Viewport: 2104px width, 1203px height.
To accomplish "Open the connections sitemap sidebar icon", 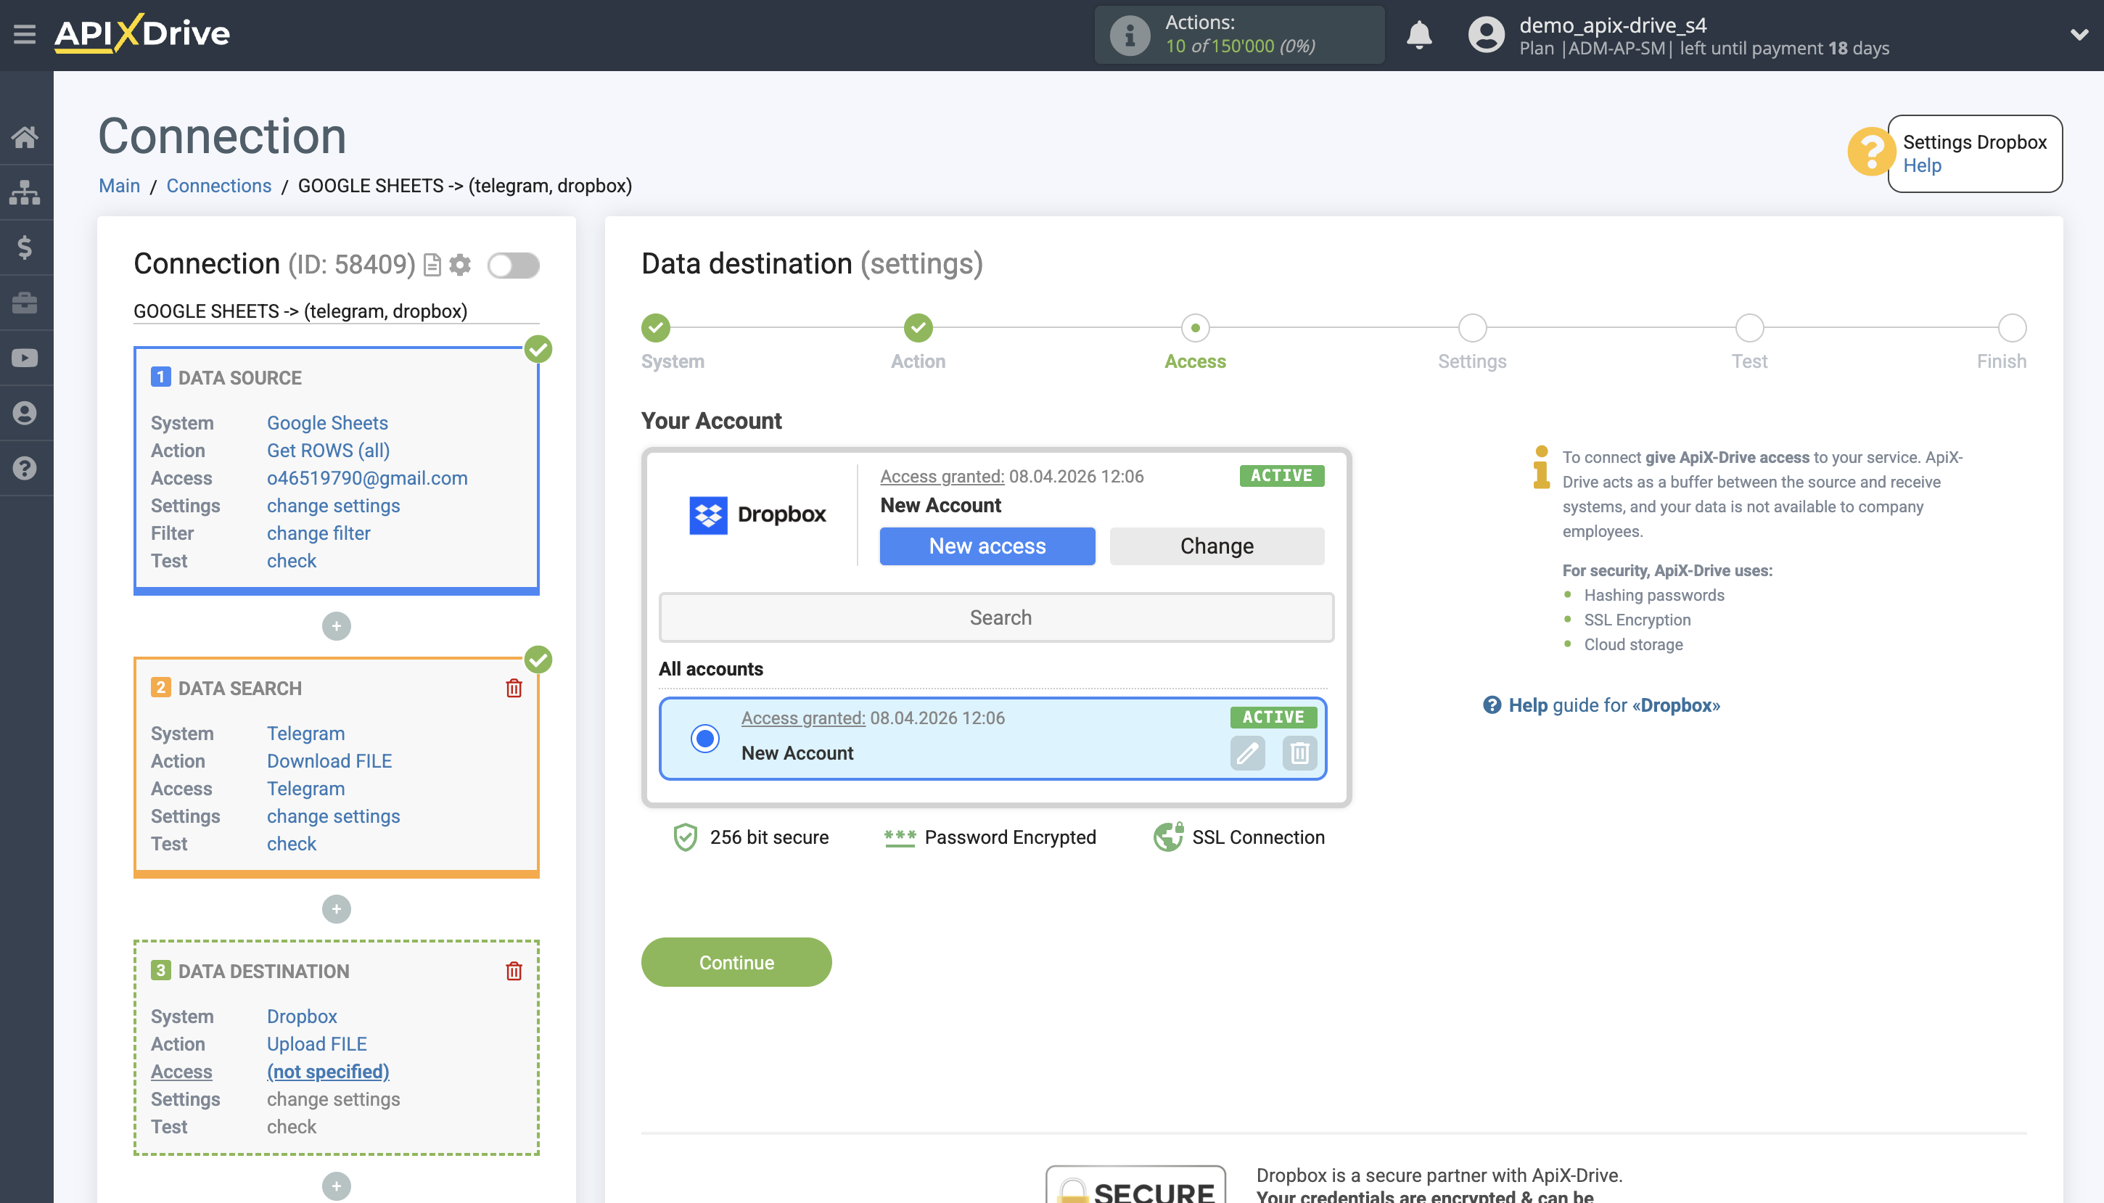I will pyautogui.click(x=25, y=192).
